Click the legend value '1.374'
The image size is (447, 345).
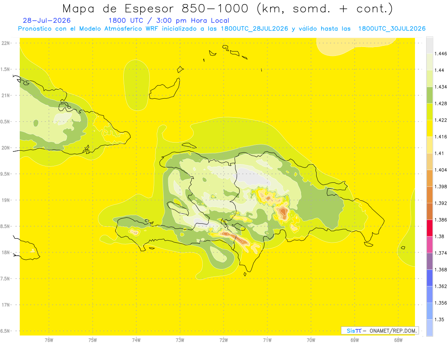[x=441, y=253]
